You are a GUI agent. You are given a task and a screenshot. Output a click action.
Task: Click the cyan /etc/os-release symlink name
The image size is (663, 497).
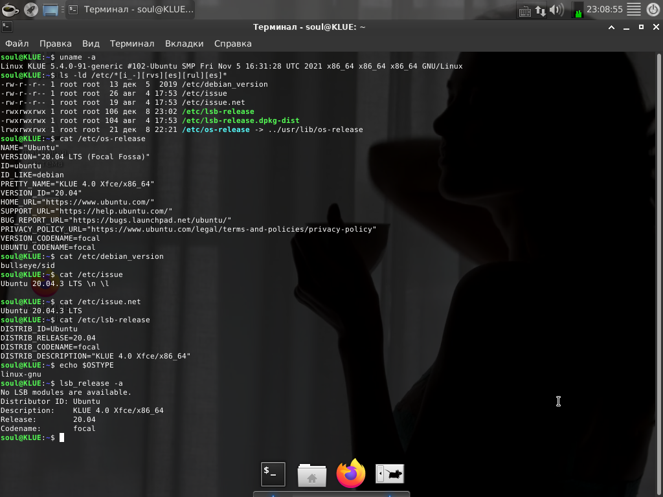pyautogui.click(x=216, y=129)
